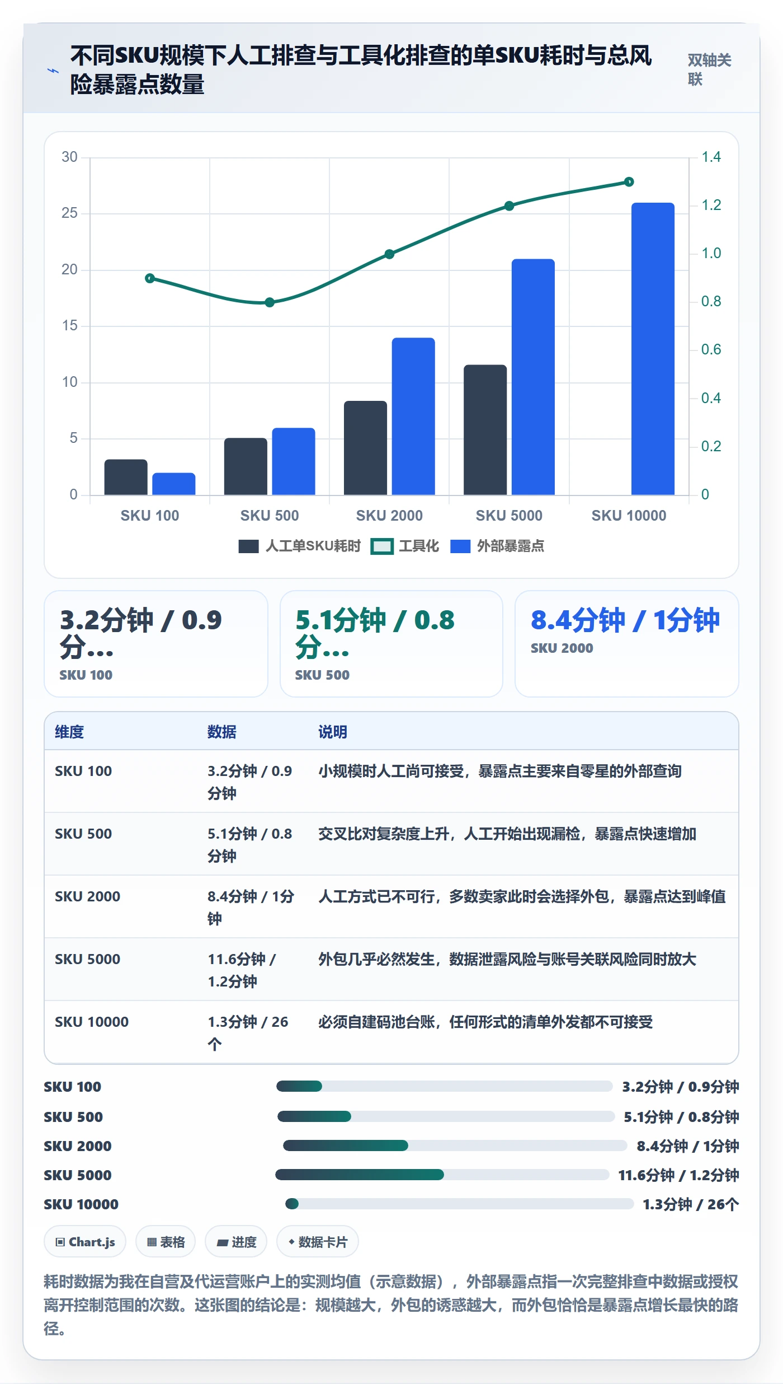The image size is (783, 1384).
Task: Click the chart title heading text
Action: click(361, 70)
